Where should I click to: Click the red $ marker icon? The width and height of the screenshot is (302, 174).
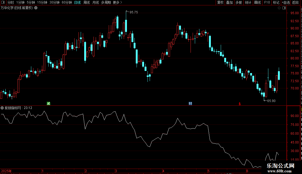click(240, 104)
